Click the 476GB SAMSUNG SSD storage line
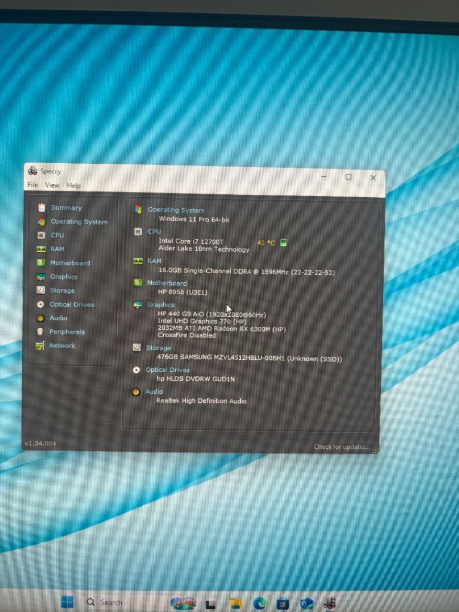 249,358
